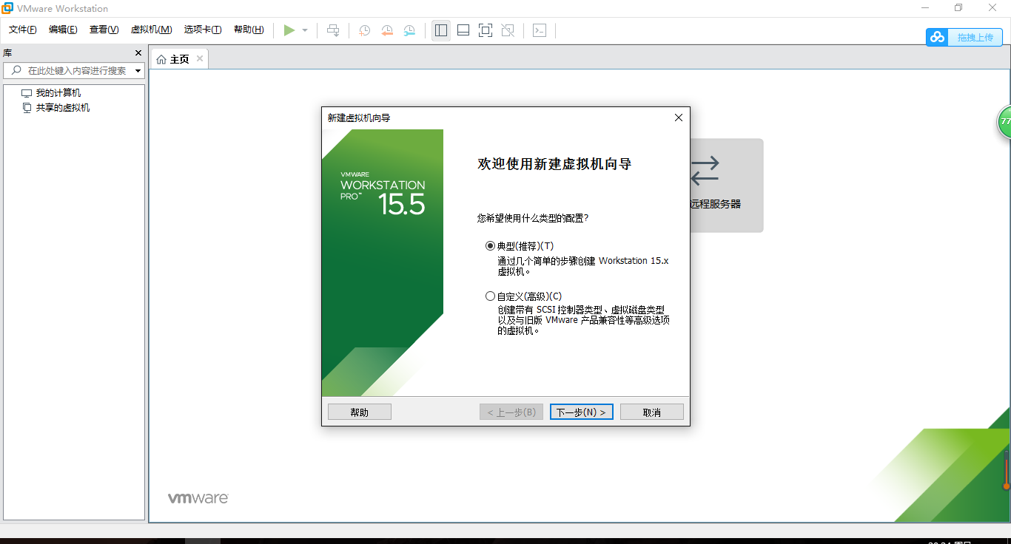Click the house icon on 主页 tab
The image size is (1011, 544).
(x=161, y=59)
